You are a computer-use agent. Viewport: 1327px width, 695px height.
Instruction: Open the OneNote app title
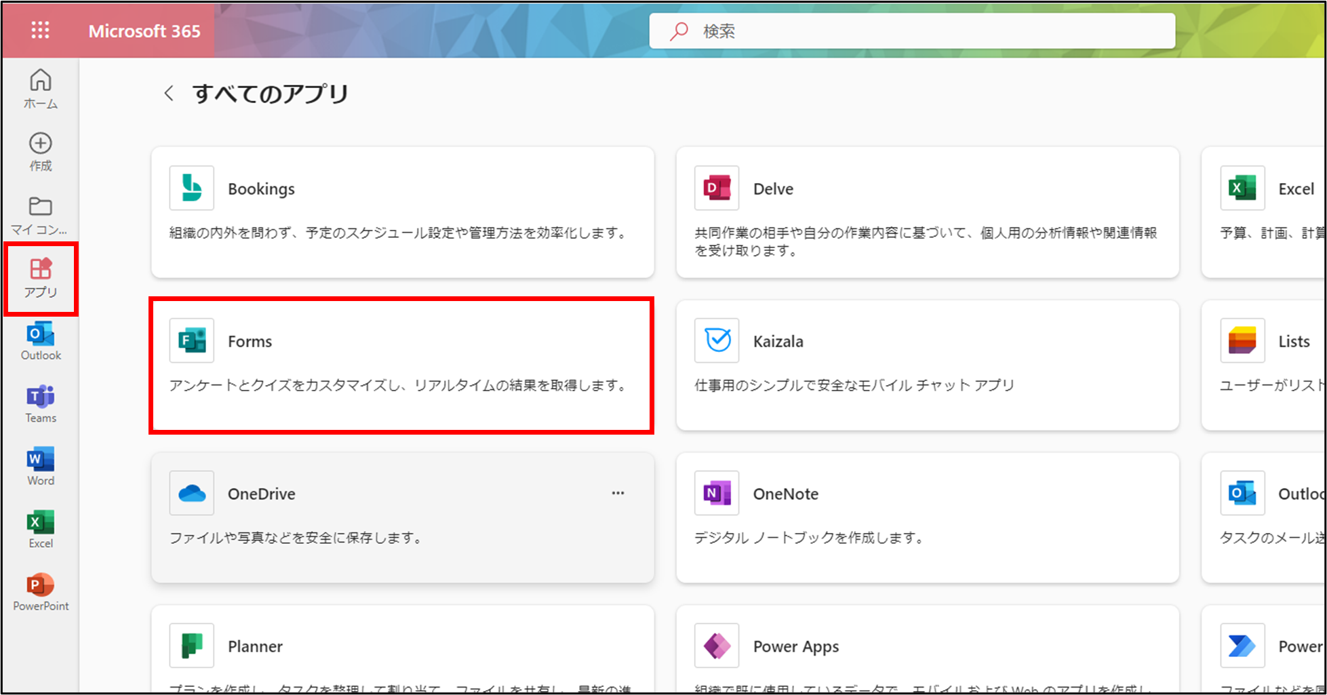pos(785,494)
